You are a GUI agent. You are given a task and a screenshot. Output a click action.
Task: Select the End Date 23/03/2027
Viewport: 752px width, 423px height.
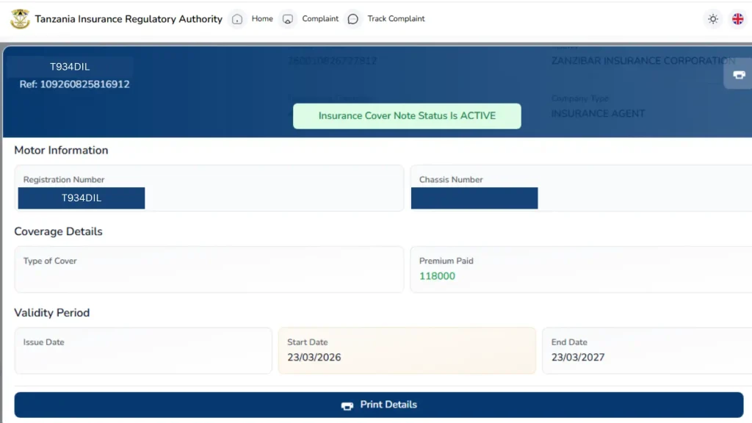[578, 358]
